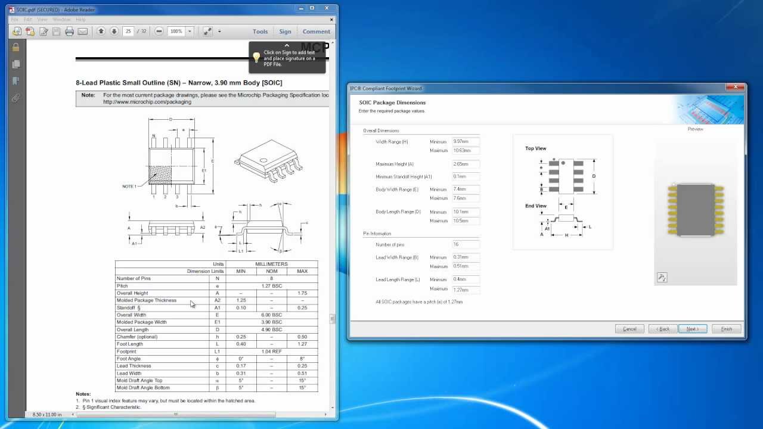Click Width Range (H) Minimum field
The width and height of the screenshot is (763, 429).
[x=466, y=142]
